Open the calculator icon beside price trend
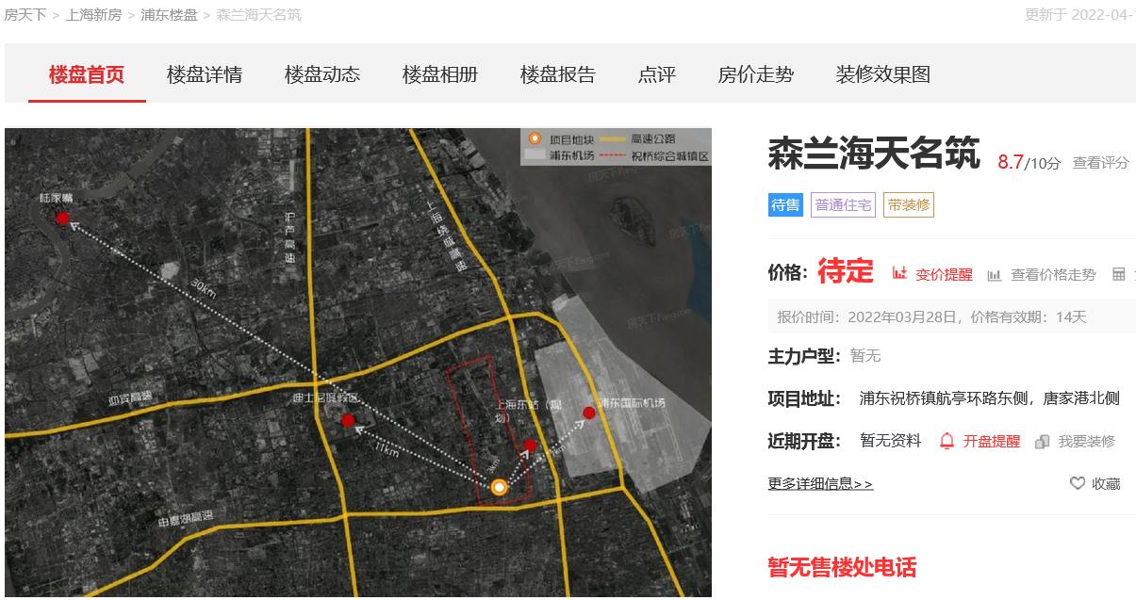The height and width of the screenshot is (600, 1136). pos(1119,274)
